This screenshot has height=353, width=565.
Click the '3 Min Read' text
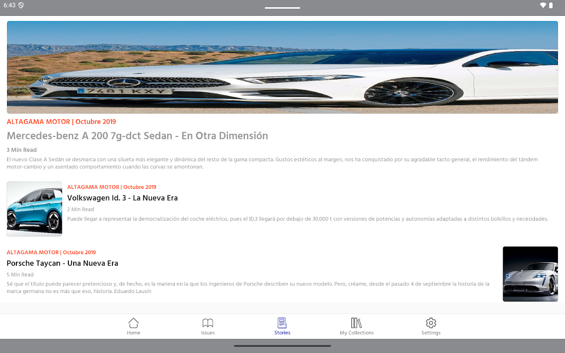pyautogui.click(x=22, y=150)
